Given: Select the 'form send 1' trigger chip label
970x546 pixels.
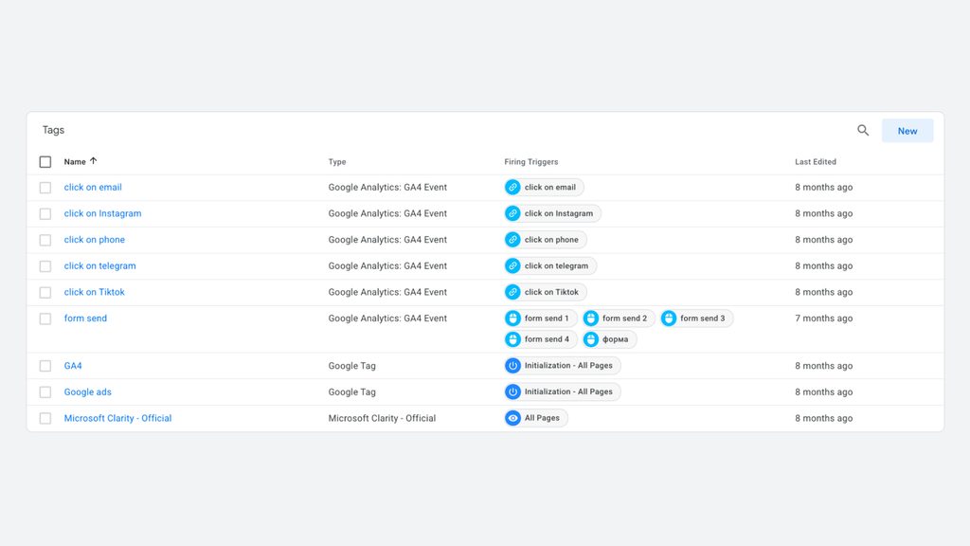Looking at the screenshot, I should [x=547, y=318].
